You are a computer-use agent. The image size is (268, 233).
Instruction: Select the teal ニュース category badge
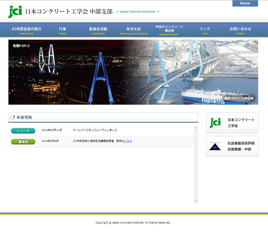pyautogui.click(x=23, y=130)
